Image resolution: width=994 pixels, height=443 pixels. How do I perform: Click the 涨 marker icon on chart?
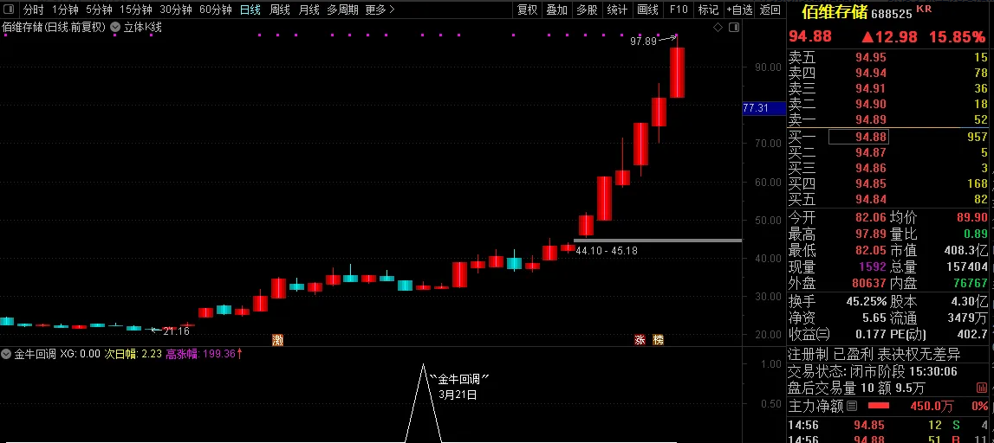pos(640,339)
